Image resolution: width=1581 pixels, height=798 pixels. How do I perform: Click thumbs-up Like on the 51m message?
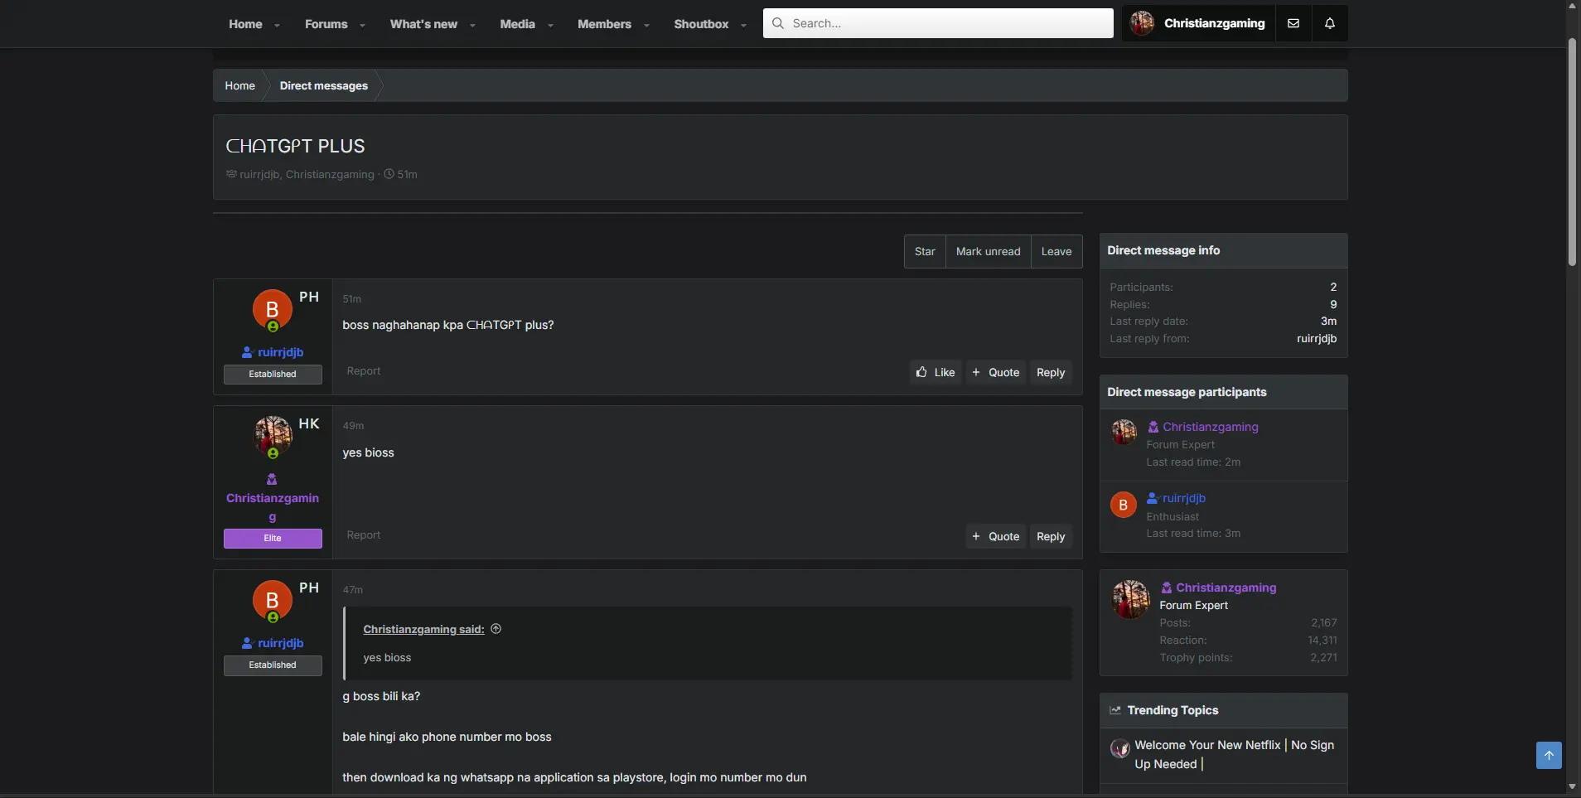click(936, 372)
